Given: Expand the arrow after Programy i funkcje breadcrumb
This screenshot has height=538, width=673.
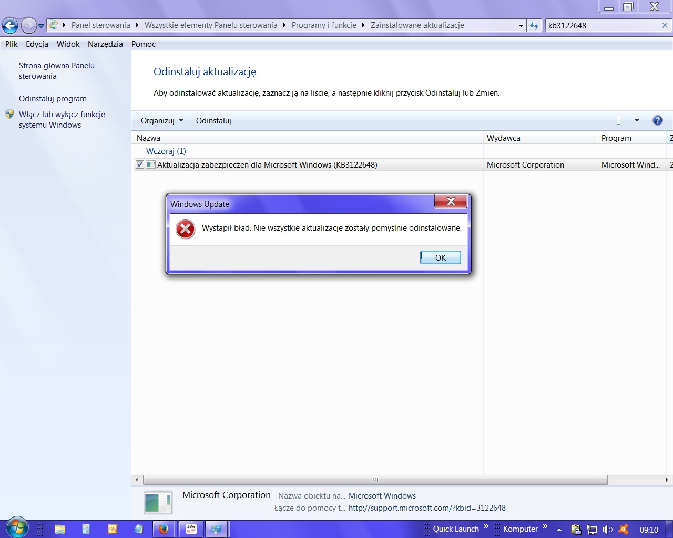Looking at the screenshot, I should pyautogui.click(x=363, y=25).
